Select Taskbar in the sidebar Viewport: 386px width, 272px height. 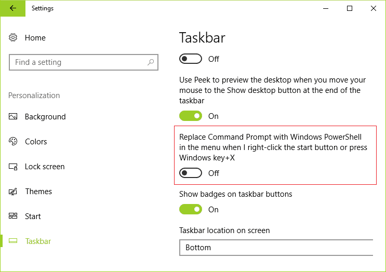[x=38, y=241]
